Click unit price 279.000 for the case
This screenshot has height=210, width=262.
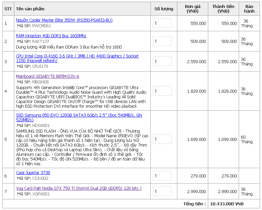tap(198, 176)
